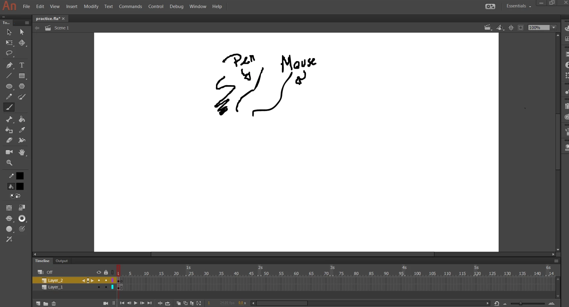Choose the Free Transform tool
This screenshot has height=307, width=569.
[x=9, y=43]
